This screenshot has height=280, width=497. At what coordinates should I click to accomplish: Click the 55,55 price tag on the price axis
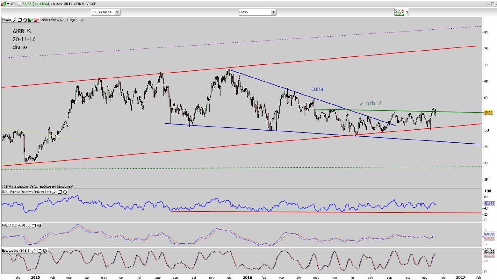pos(488,113)
